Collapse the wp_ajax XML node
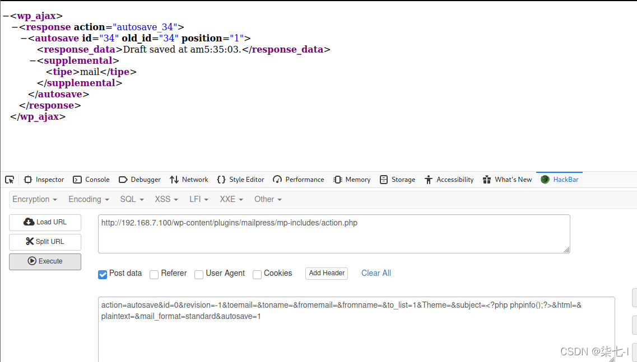Screen dimensions: 637x362 [6, 16]
